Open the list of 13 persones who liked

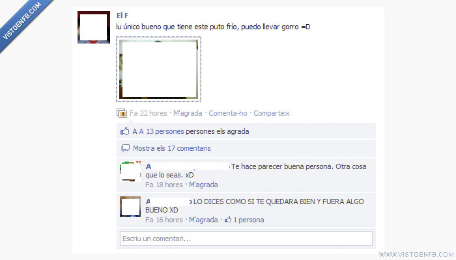click(165, 131)
